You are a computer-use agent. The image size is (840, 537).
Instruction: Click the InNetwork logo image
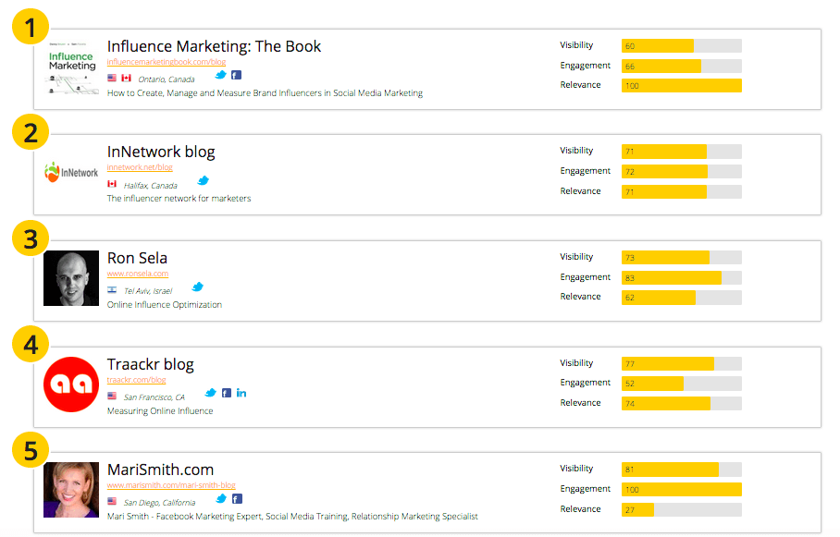[x=71, y=172]
